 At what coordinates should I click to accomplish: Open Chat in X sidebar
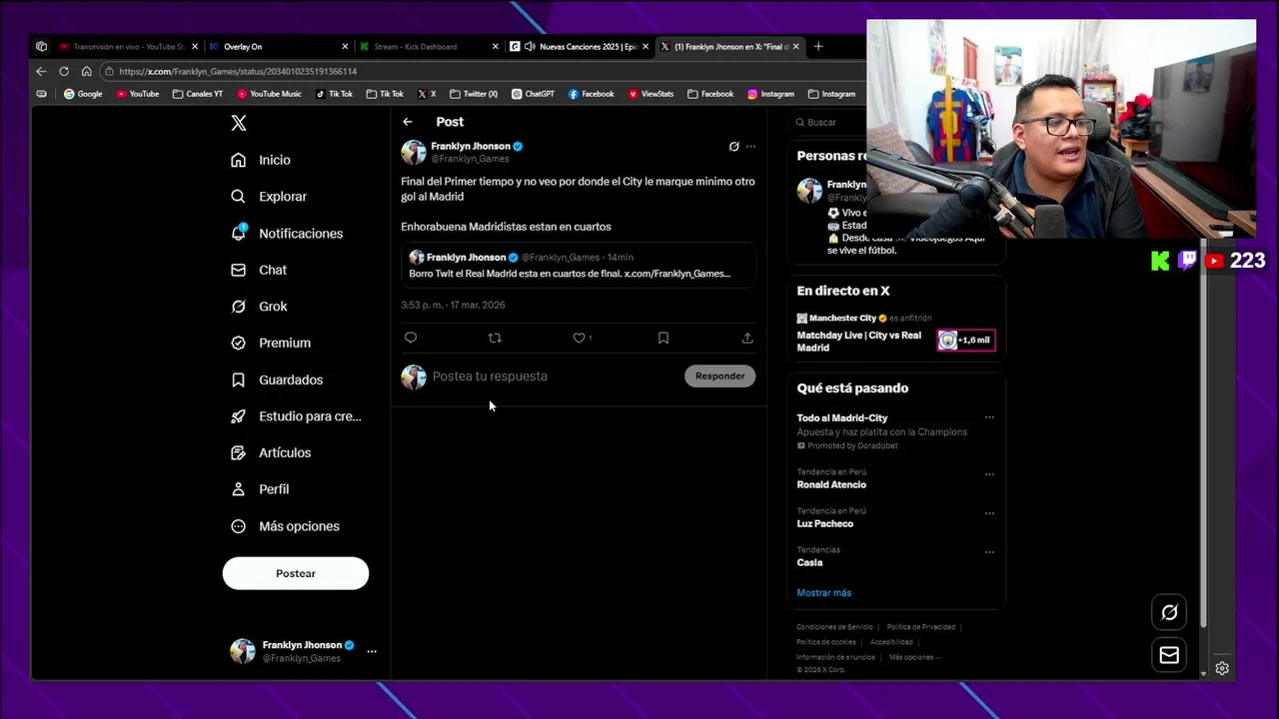(259, 270)
